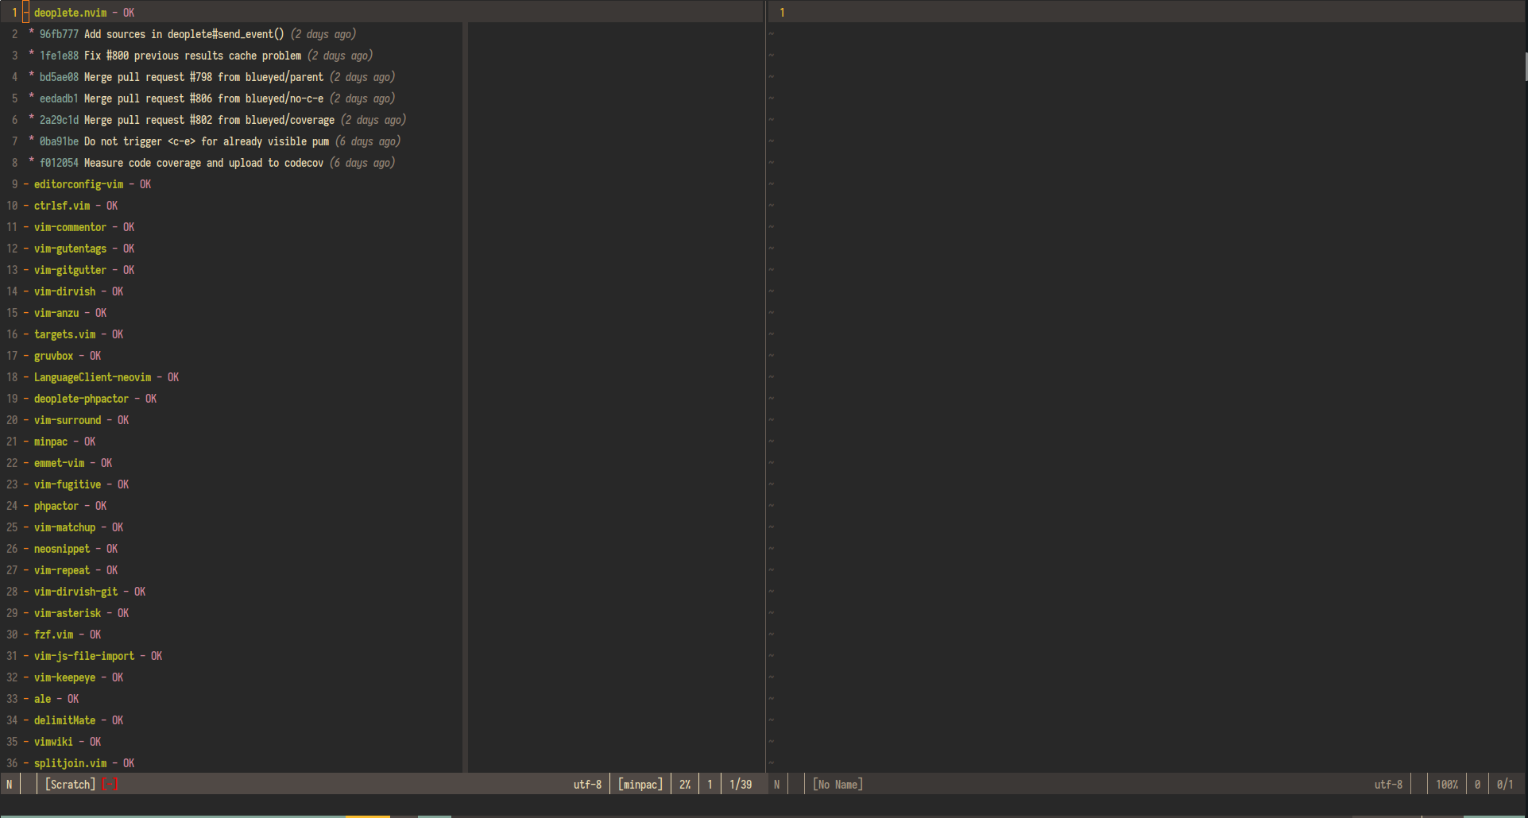Click the red [-] nomodifiable flag

click(110, 785)
